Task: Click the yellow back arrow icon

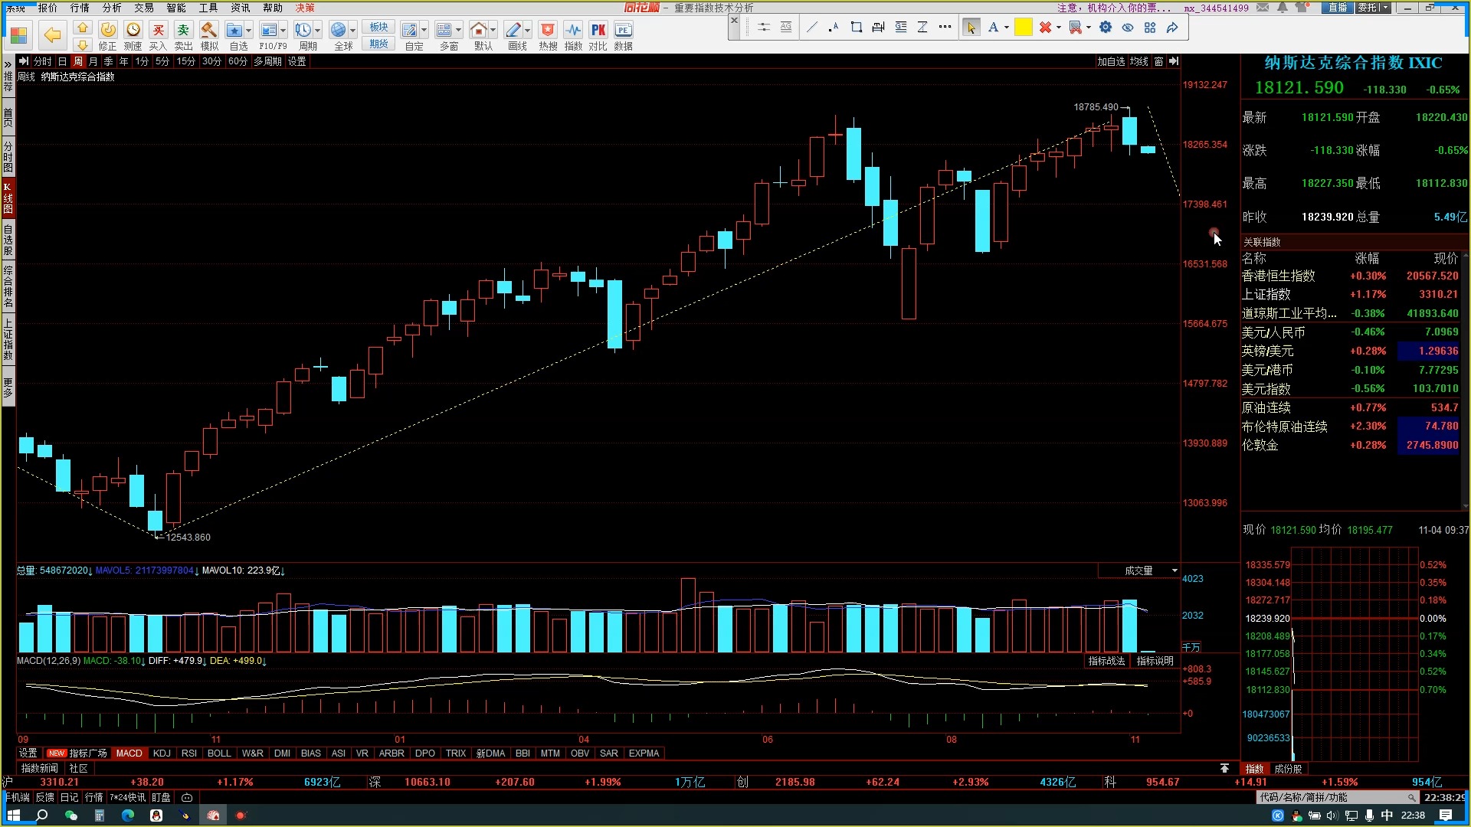Action: coord(52,34)
